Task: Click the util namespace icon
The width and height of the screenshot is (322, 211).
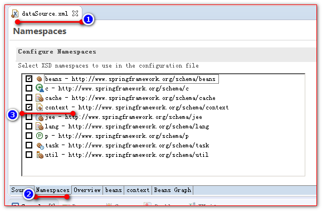Action: click(x=40, y=155)
